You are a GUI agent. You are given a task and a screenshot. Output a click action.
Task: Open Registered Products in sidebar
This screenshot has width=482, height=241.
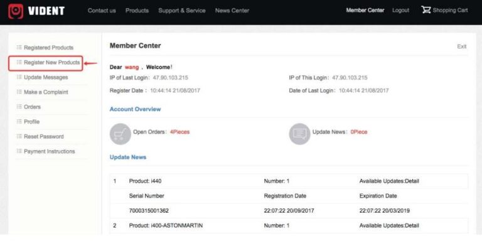point(48,48)
